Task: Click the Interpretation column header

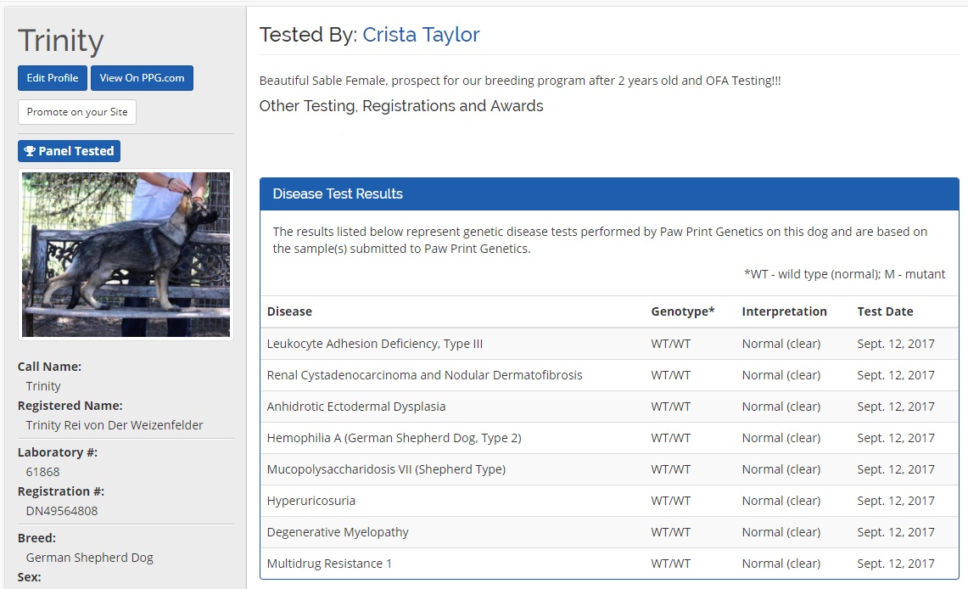Action: (784, 311)
